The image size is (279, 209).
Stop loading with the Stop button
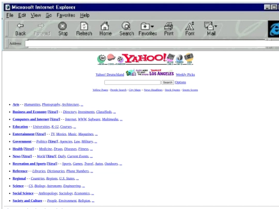click(x=63, y=29)
